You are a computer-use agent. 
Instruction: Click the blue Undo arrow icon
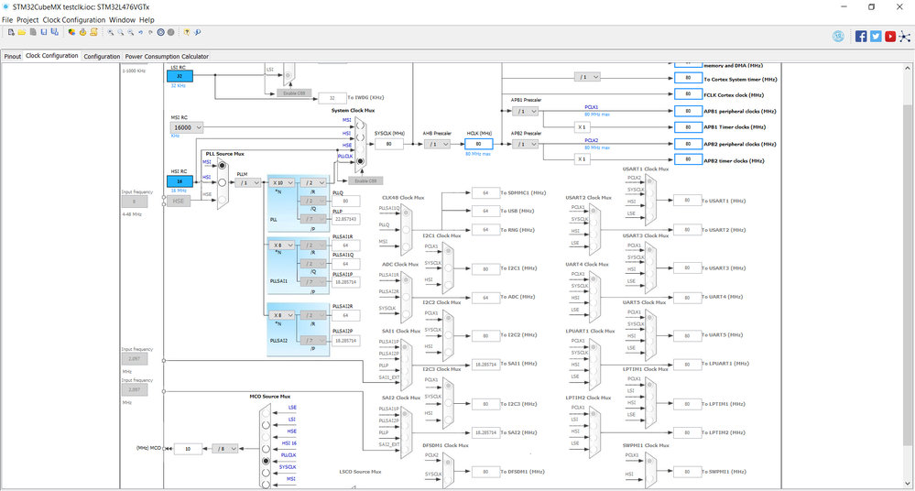click(x=141, y=33)
